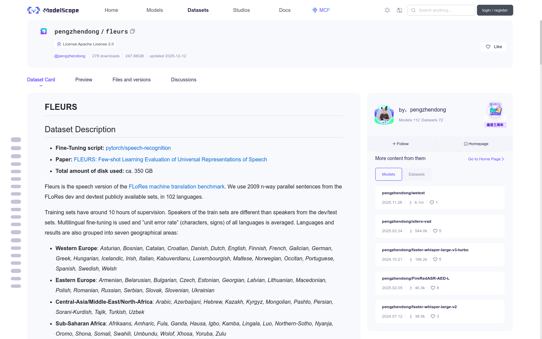The height and width of the screenshot is (339, 542).
Task: Click the Models 112 count text
Action: [x=409, y=120]
